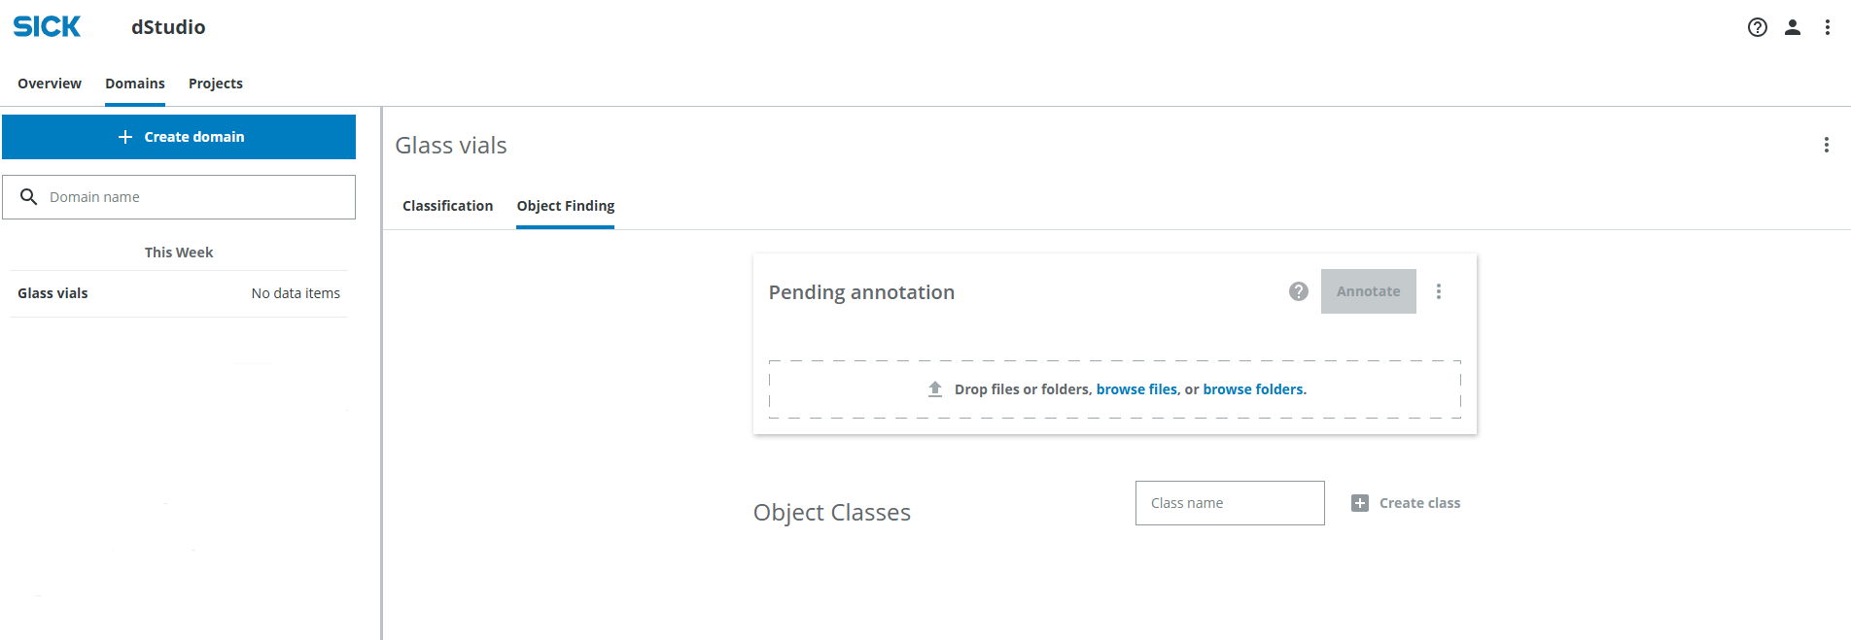Switch to the Classification tab
Screen dimensions: 1851x640
(x=447, y=206)
